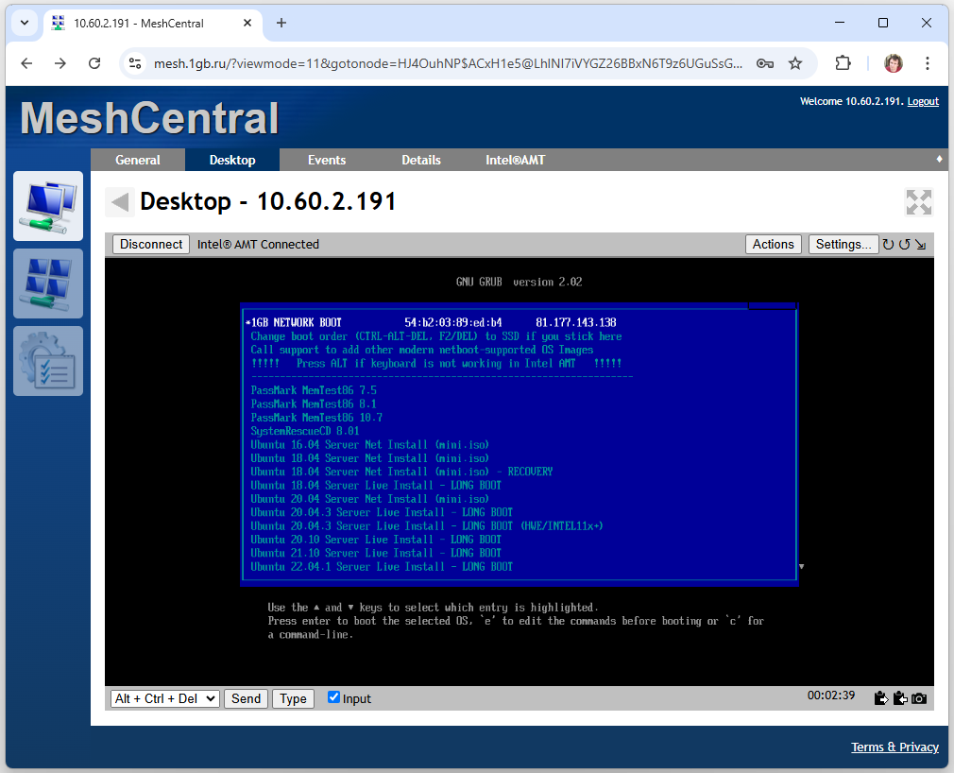This screenshot has height=773, width=954.
Task: Switch to the Events tab
Action: (x=327, y=160)
